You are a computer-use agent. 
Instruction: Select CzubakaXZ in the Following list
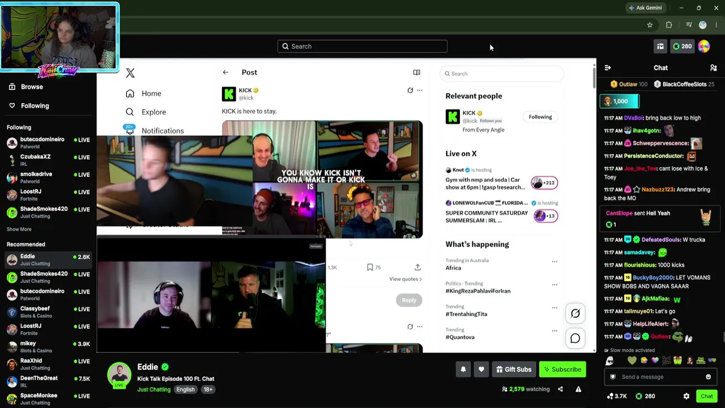pos(48,160)
